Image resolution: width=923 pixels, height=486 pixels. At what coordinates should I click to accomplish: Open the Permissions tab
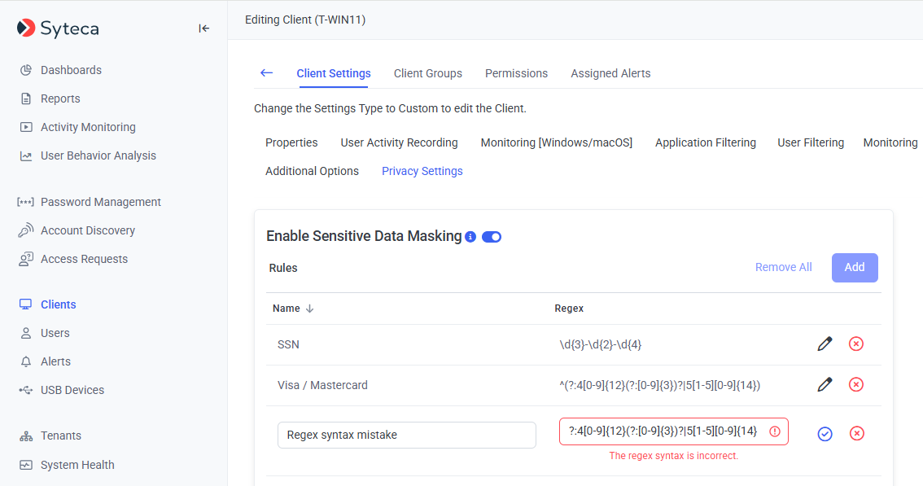point(516,73)
